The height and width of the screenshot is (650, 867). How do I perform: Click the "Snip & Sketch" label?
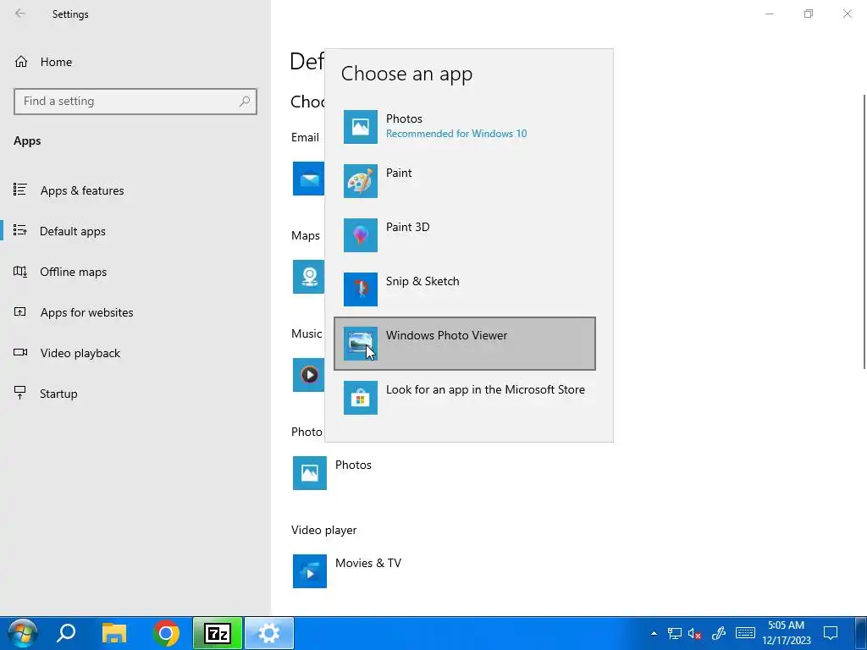click(x=422, y=281)
